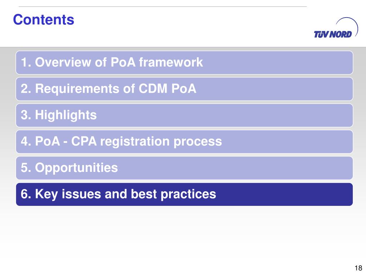
Task: Click the word NORD in the logo
Action: point(341,34)
